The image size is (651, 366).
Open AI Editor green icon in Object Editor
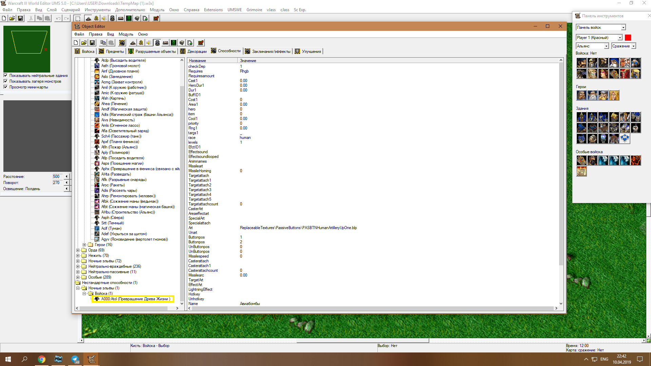(174, 43)
